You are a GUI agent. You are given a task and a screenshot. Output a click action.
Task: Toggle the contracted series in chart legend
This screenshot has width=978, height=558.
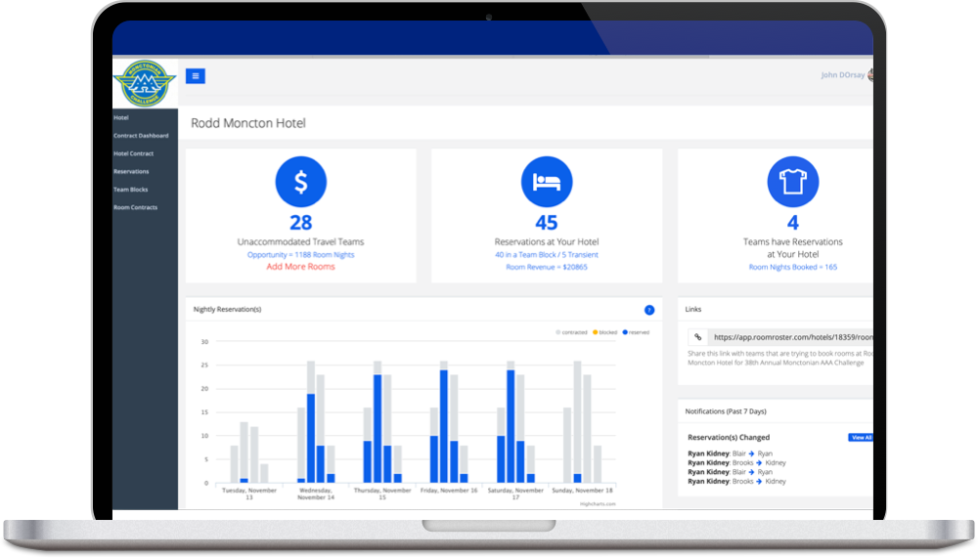(x=571, y=332)
